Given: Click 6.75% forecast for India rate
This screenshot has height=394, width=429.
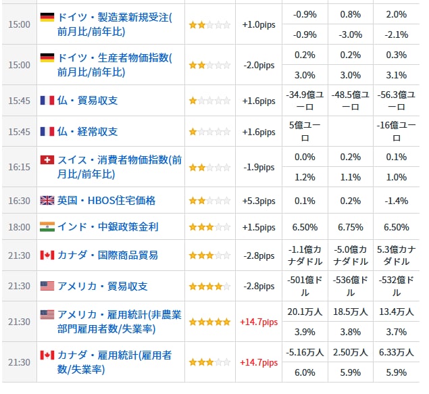Looking at the screenshot, I should 351,227.
